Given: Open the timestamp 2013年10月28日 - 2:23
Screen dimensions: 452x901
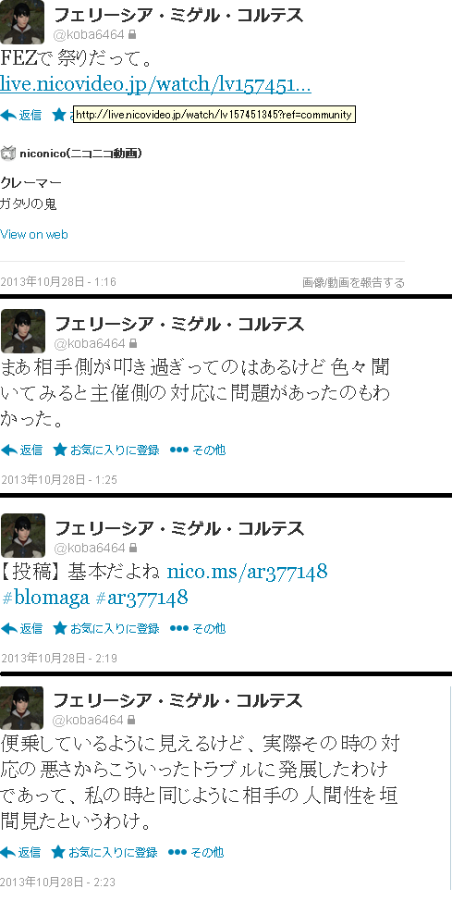Looking at the screenshot, I should click(58, 882).
